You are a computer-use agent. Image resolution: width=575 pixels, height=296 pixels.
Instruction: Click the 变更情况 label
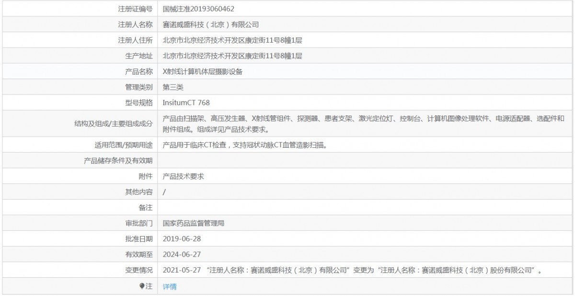pos(138,271)
